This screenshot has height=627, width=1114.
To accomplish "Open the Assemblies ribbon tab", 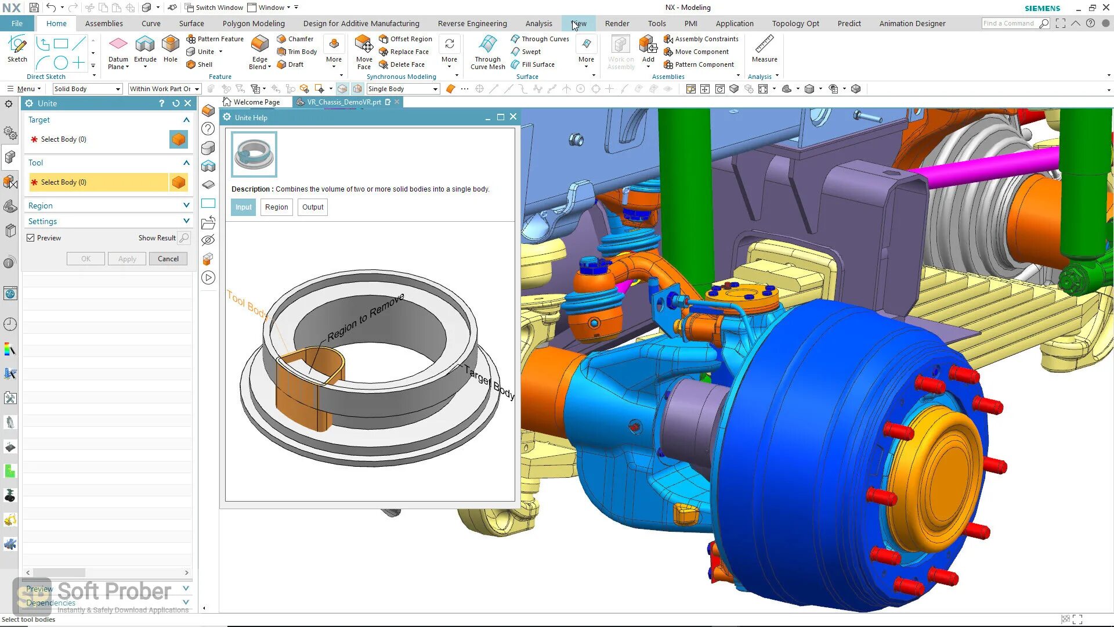I will coord(104,24).
